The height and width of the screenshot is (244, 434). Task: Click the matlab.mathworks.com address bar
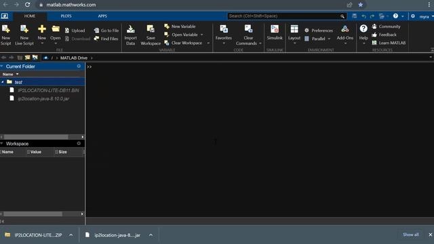coord(71,5)
